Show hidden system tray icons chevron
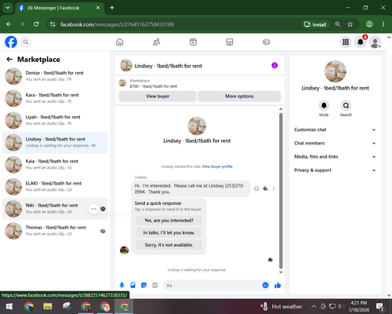 (314, 306)
